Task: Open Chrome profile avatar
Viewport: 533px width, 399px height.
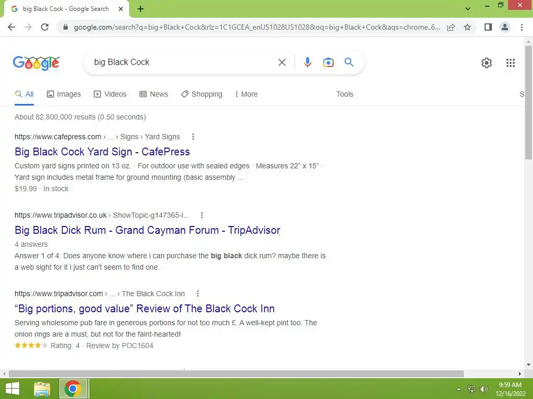Action: (505, 27)
